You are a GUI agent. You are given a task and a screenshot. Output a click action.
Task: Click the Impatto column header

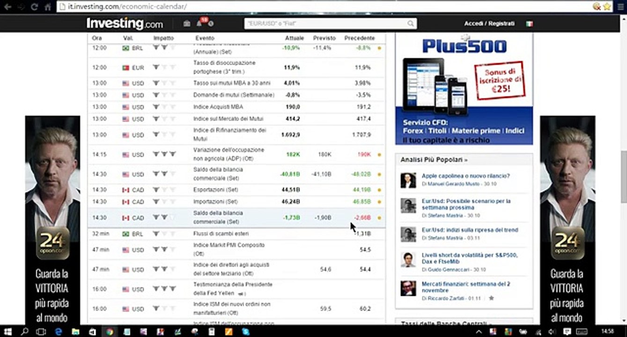point(163,38)
